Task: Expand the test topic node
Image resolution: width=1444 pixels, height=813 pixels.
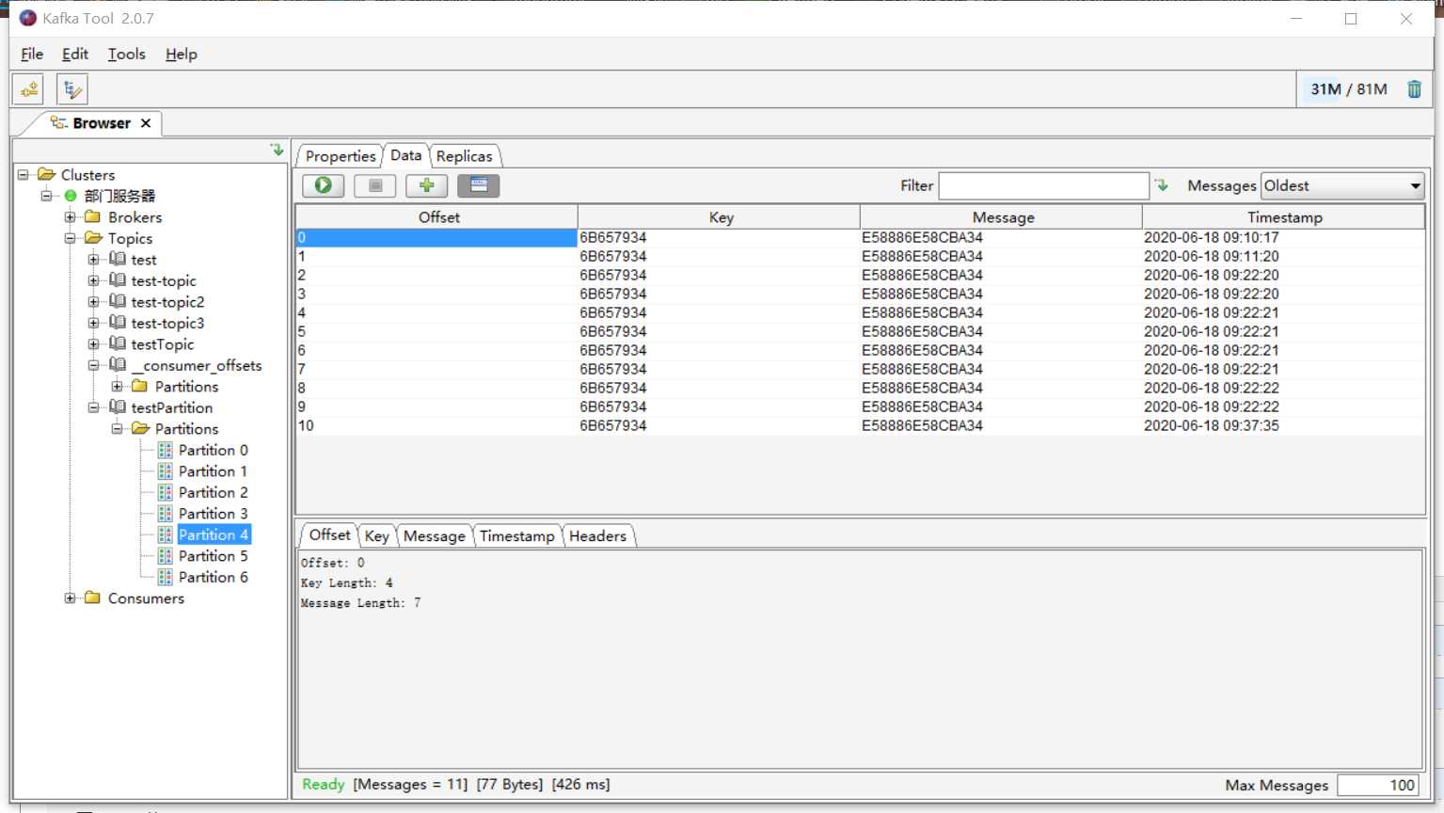Action: 93,260
